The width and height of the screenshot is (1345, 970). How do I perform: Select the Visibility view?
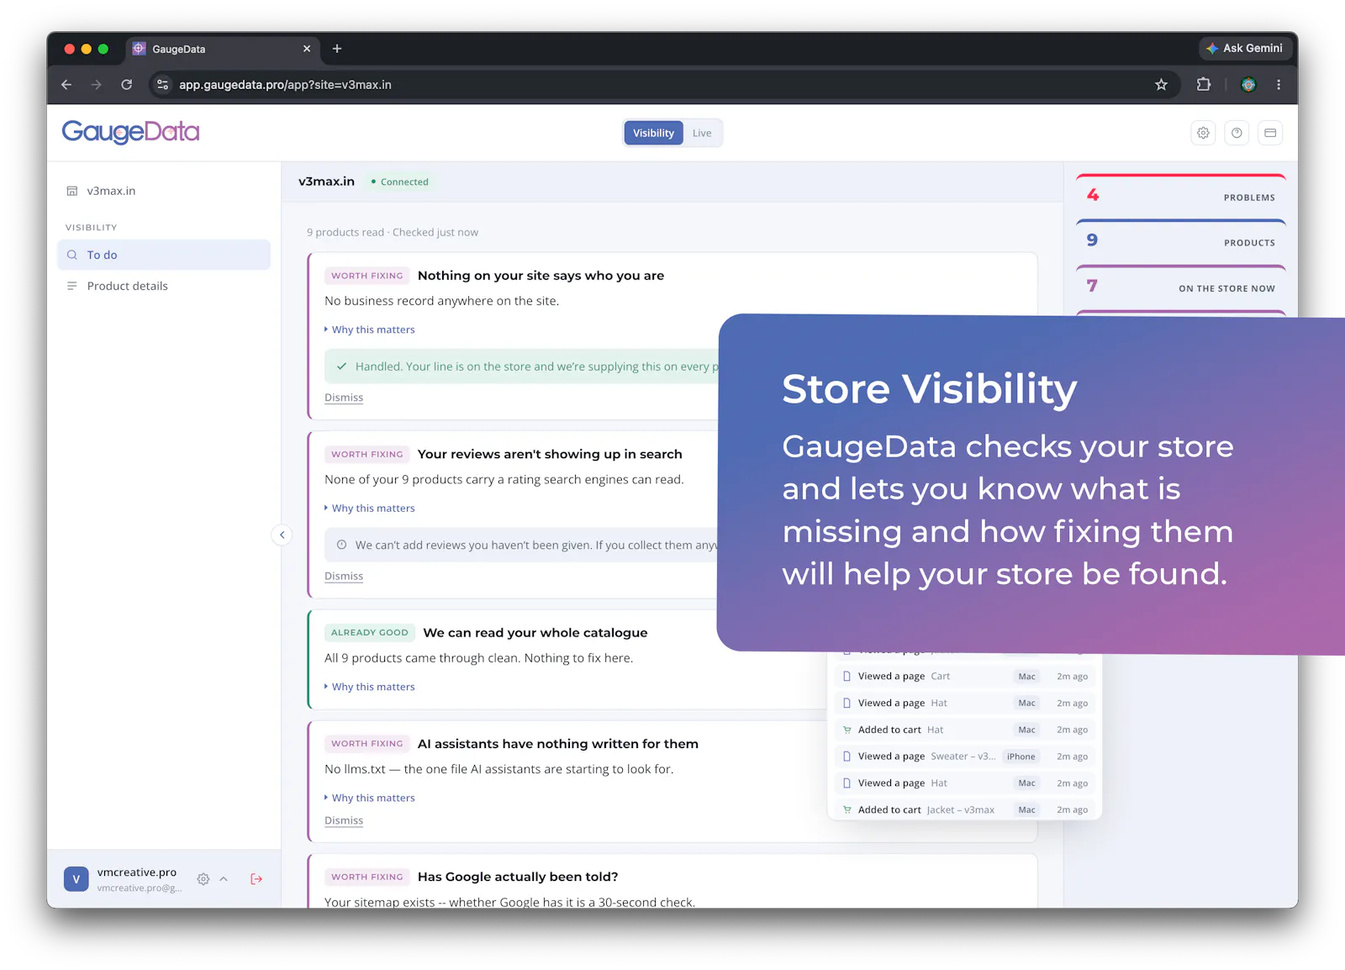point(653,133)
